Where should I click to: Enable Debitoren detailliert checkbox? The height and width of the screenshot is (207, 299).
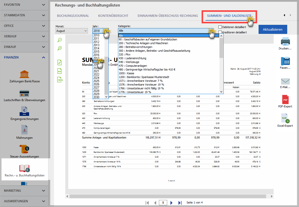pyautogui.click(x=220, y=27)
